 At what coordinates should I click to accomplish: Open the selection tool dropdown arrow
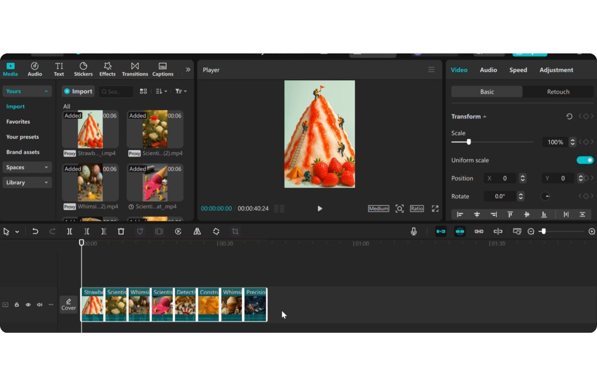pos(17,232)
